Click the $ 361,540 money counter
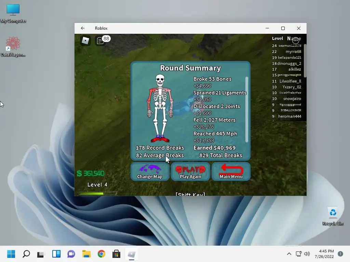The image size is (350, 262). click(x=90, y=173)
